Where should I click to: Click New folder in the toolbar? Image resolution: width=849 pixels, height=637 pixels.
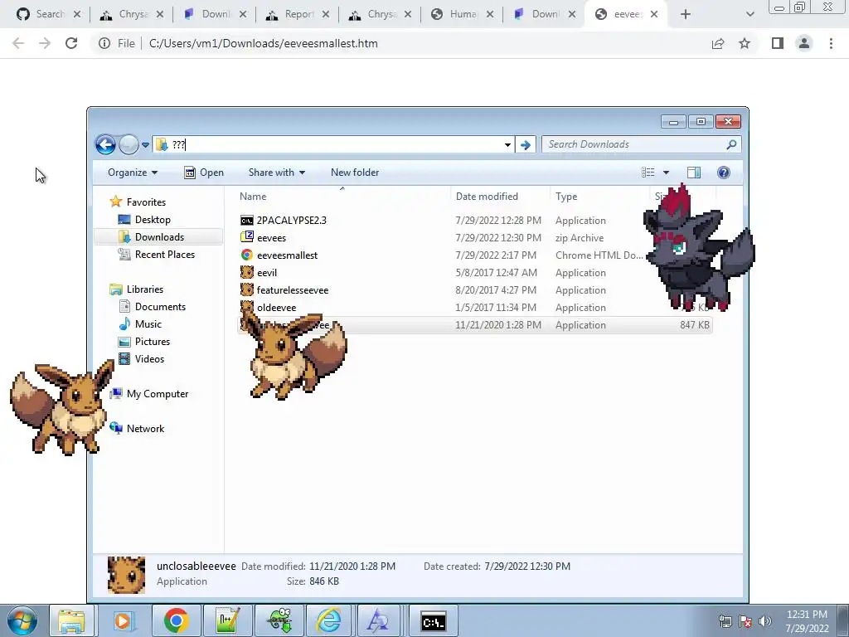click(355, 173)
